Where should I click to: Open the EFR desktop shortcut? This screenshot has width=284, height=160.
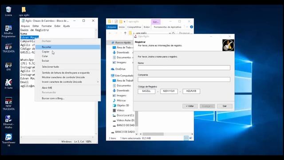click(8, 66)
